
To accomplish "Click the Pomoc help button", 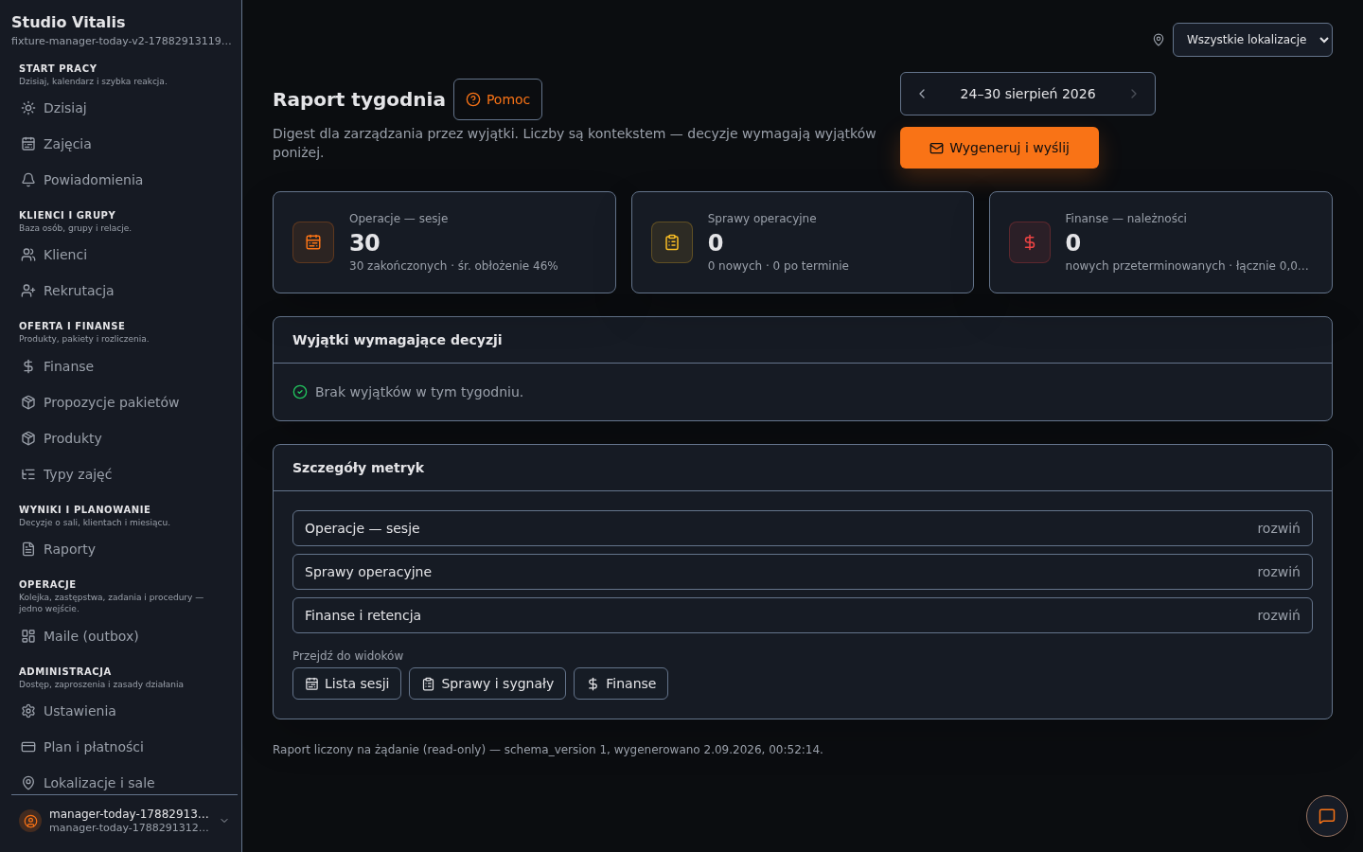I will tap(498, 99).
